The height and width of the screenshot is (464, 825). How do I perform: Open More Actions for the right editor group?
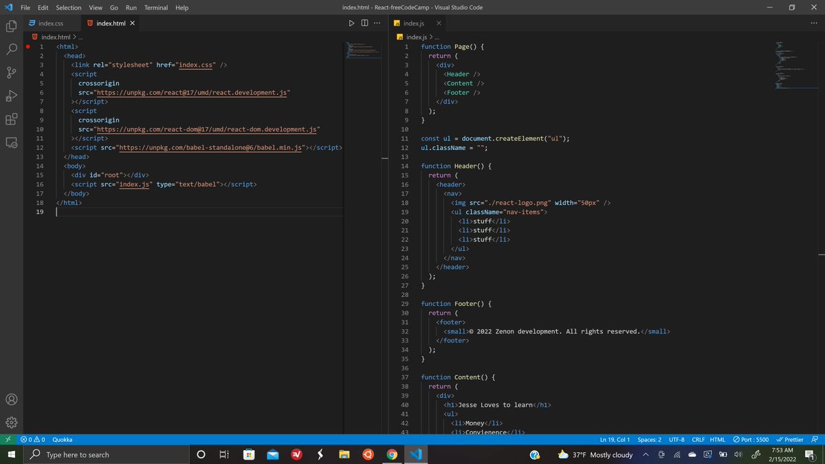pyautogui.click(x=815, y=23)
